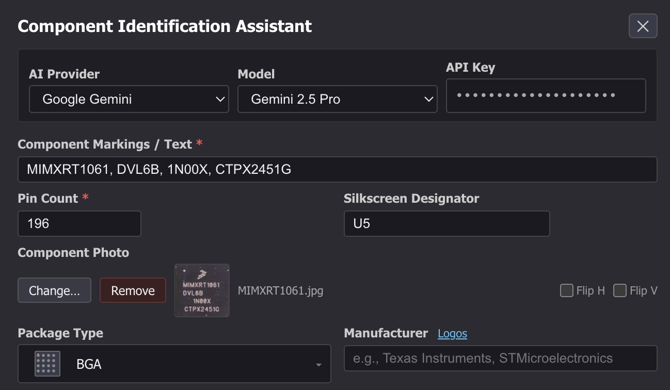670x390 pixels.
Task: Open the AI Provider dropdown
Action: (129, 99)
